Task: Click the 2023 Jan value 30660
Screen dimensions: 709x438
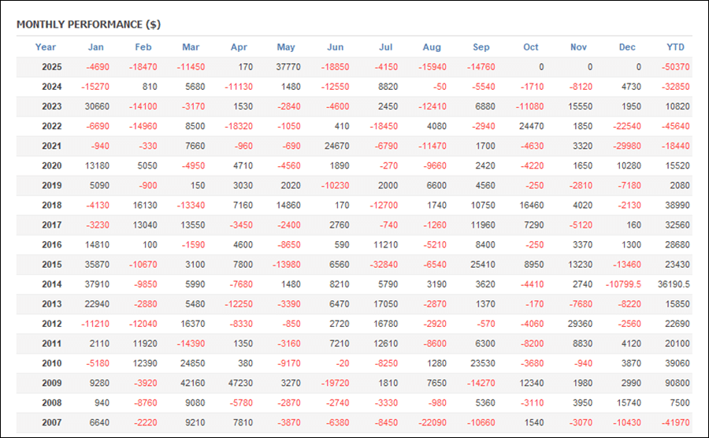Action: (97, 106)
